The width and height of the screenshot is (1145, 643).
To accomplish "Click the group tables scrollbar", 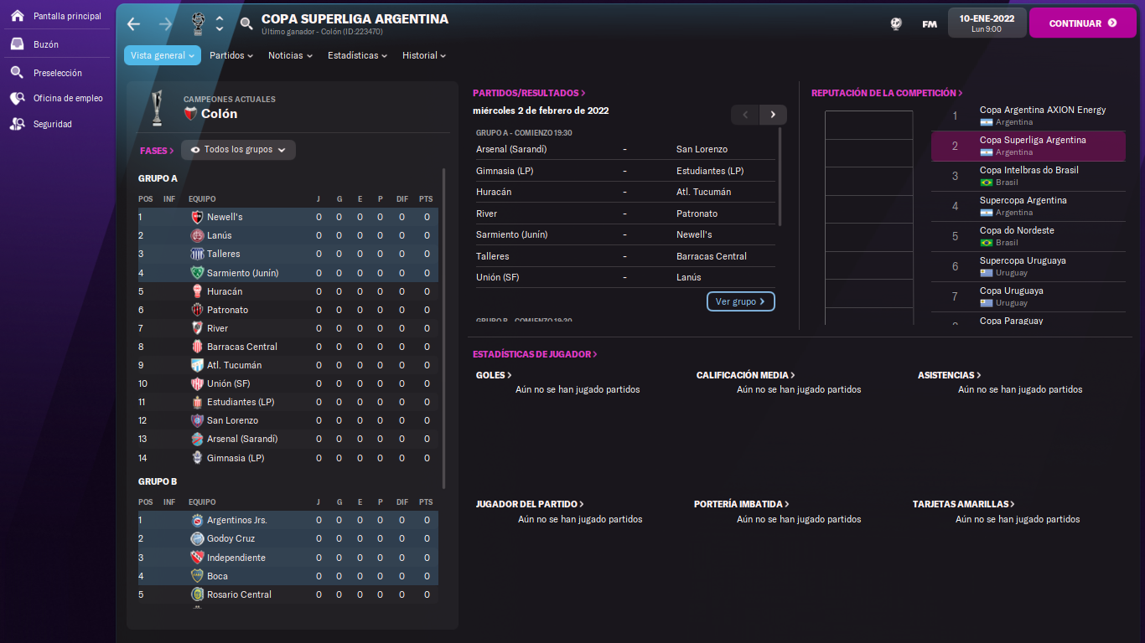I will pos(444,328).
